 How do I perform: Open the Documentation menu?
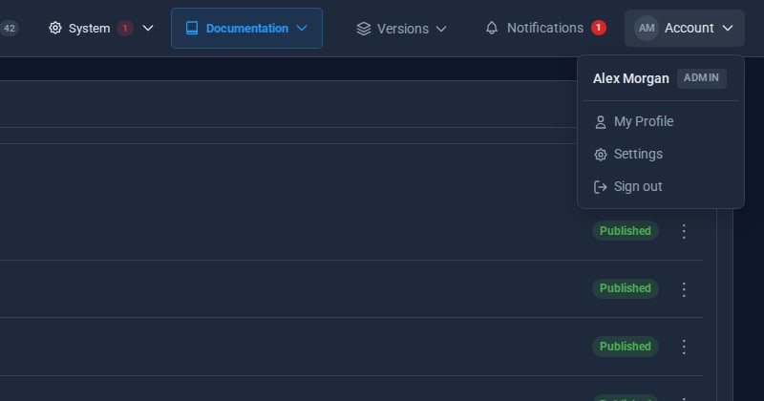point(246,29)
